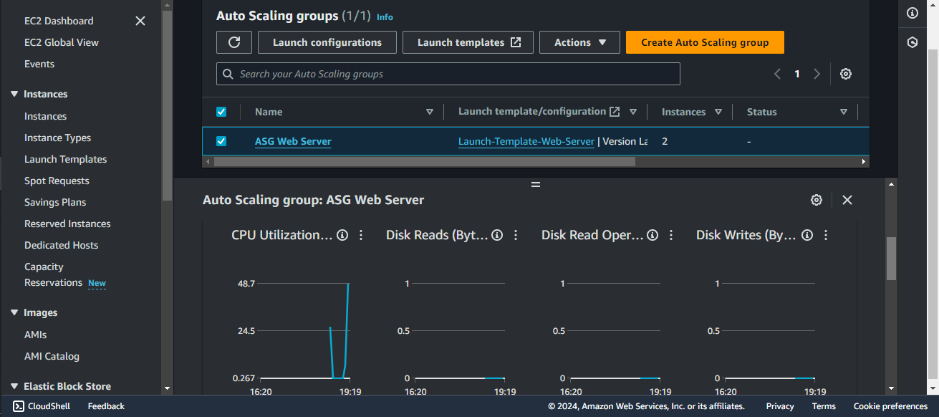Open the CloudShell terminal icon
The width and height of the screenshot is (939, 417).
tap(19, 406)
